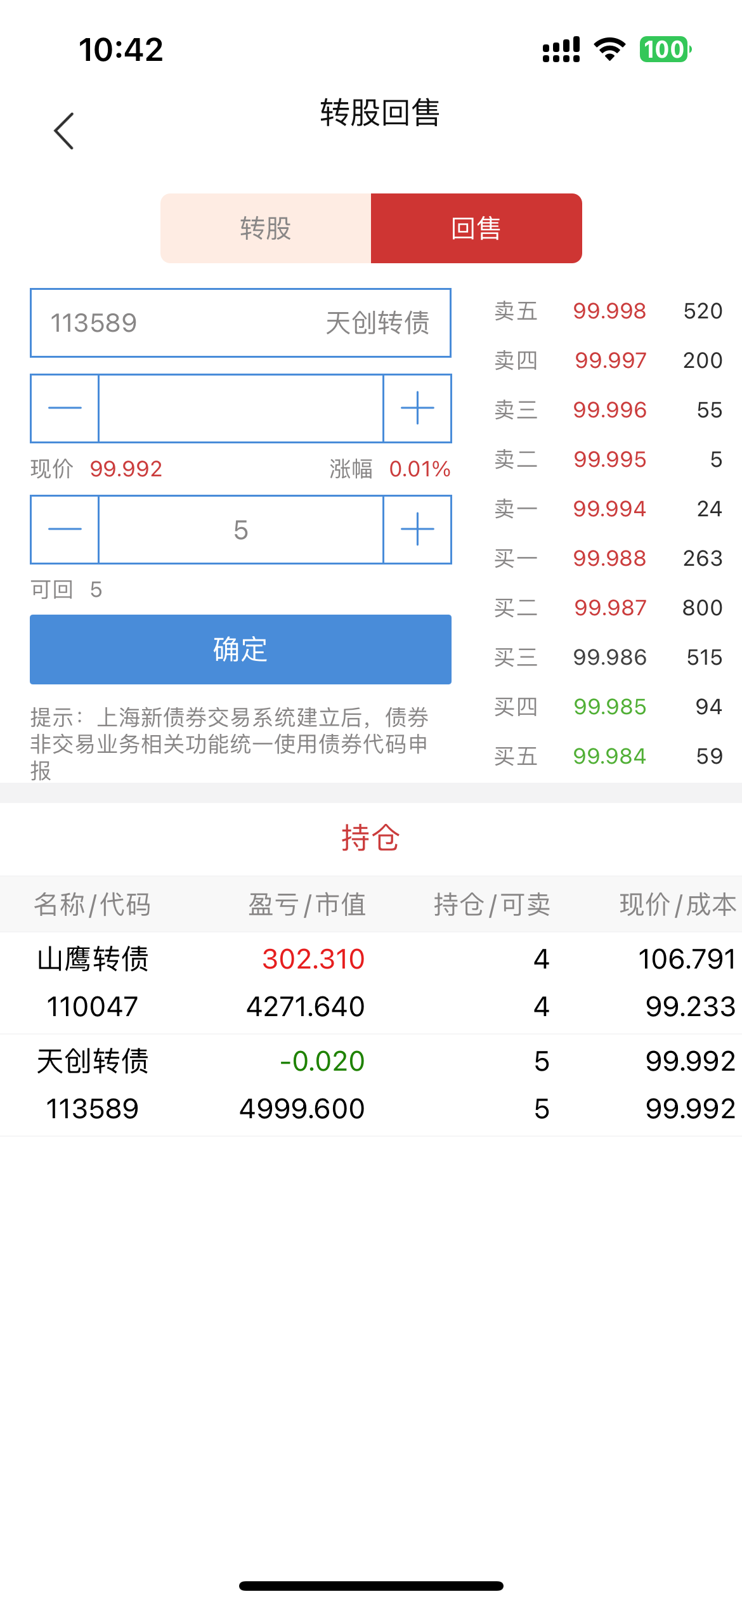
Task: Select 卖五 price 99.998
Action: (609, 311)
